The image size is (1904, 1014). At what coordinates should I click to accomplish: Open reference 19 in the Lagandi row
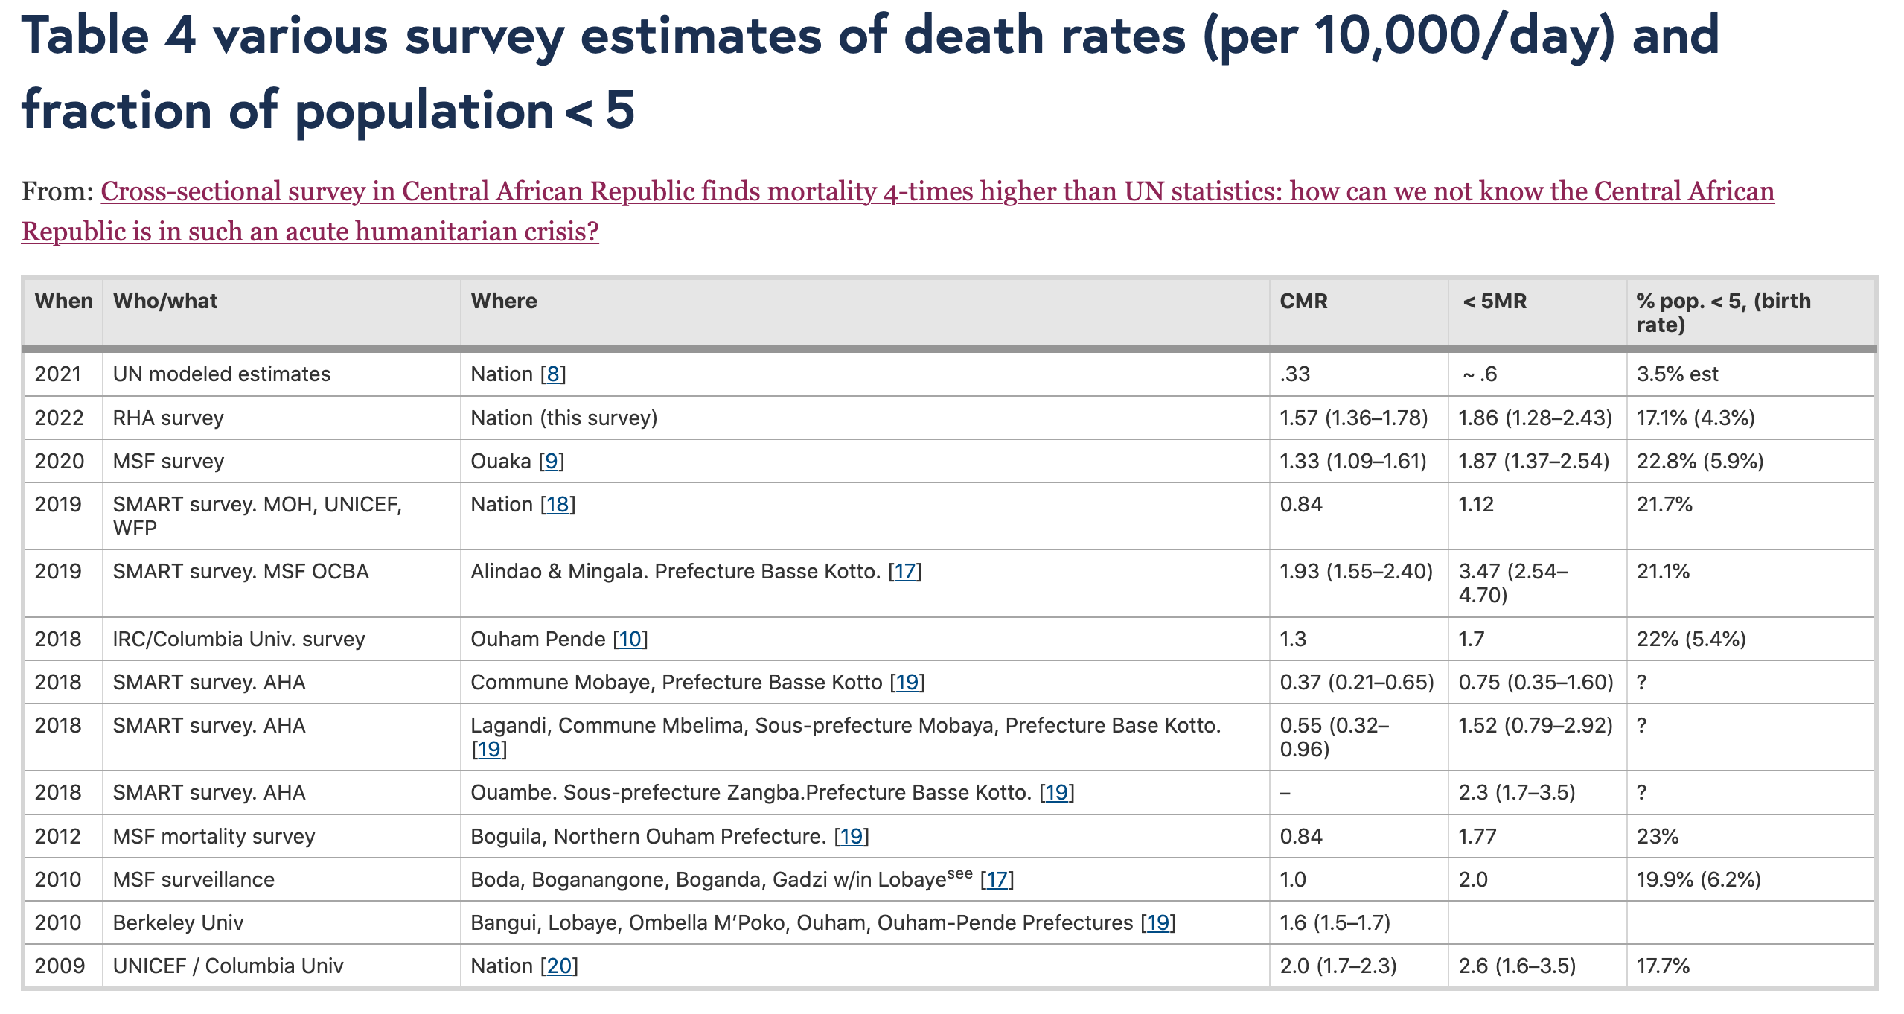(489, 750)
